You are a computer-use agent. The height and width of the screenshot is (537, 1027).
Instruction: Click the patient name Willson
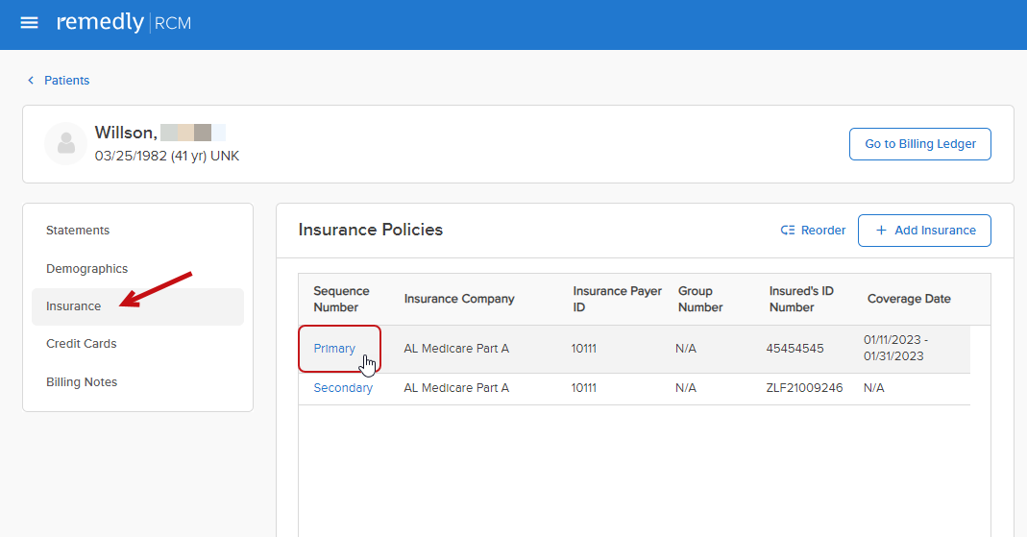tap(126, 133)
